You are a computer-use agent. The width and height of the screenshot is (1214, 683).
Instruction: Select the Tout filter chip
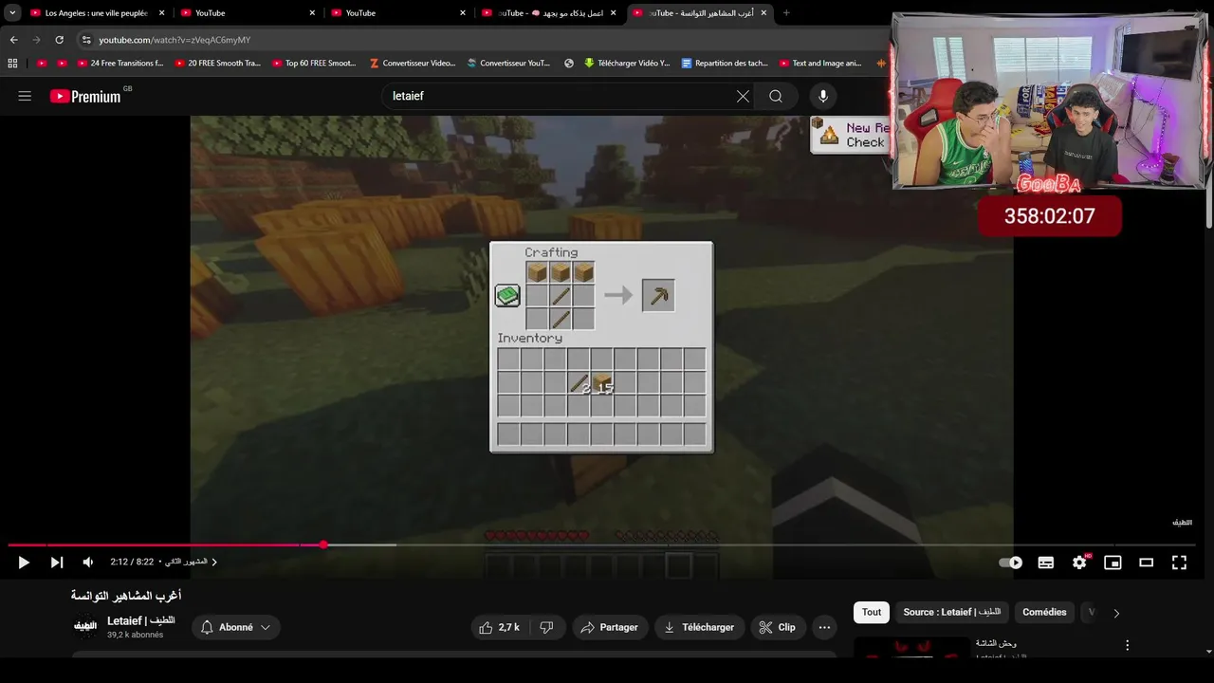click(872, 612)
